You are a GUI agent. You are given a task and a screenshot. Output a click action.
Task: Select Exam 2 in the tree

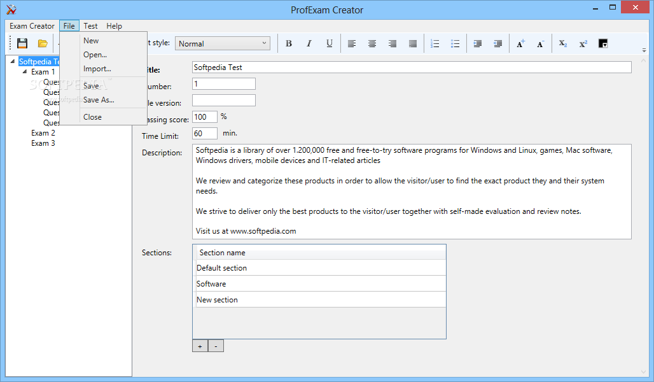tap(43, 133)
